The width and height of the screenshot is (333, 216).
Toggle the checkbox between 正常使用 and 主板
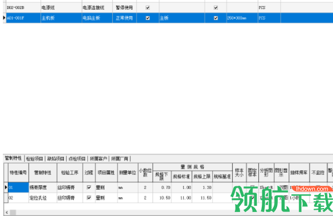pyautogui.click(x=148, y=18)
